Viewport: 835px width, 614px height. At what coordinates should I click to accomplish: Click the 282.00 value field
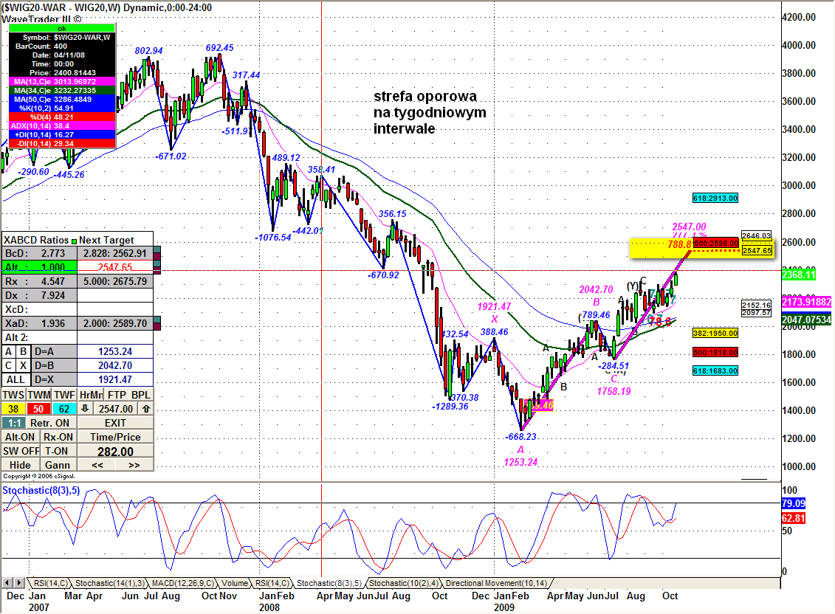116,451
